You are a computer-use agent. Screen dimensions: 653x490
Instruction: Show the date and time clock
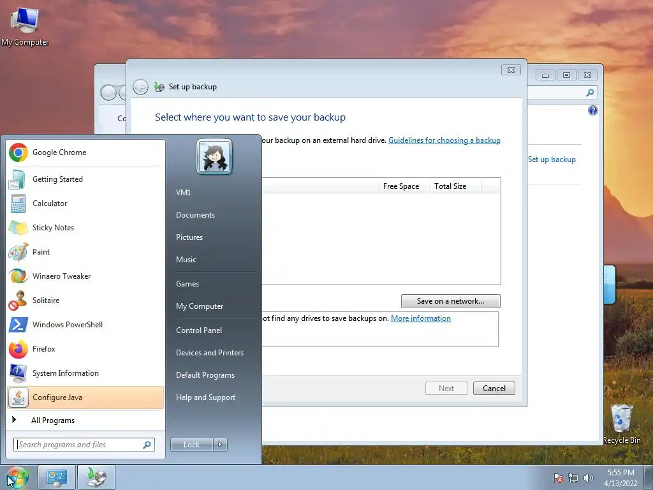(x=620, y=478)
